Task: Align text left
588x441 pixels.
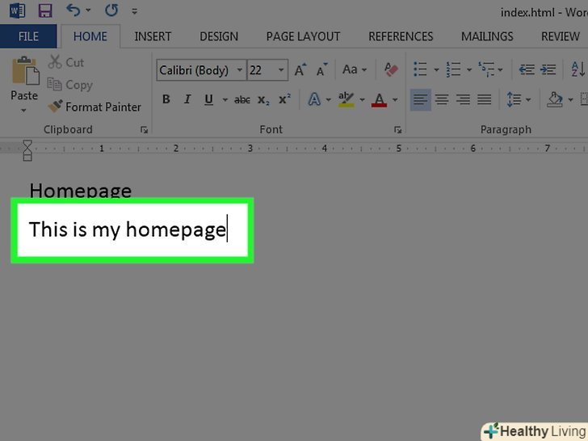Action: click(420, 100)
